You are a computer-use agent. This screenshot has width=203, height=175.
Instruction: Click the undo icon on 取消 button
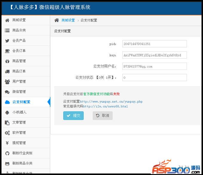98,116
